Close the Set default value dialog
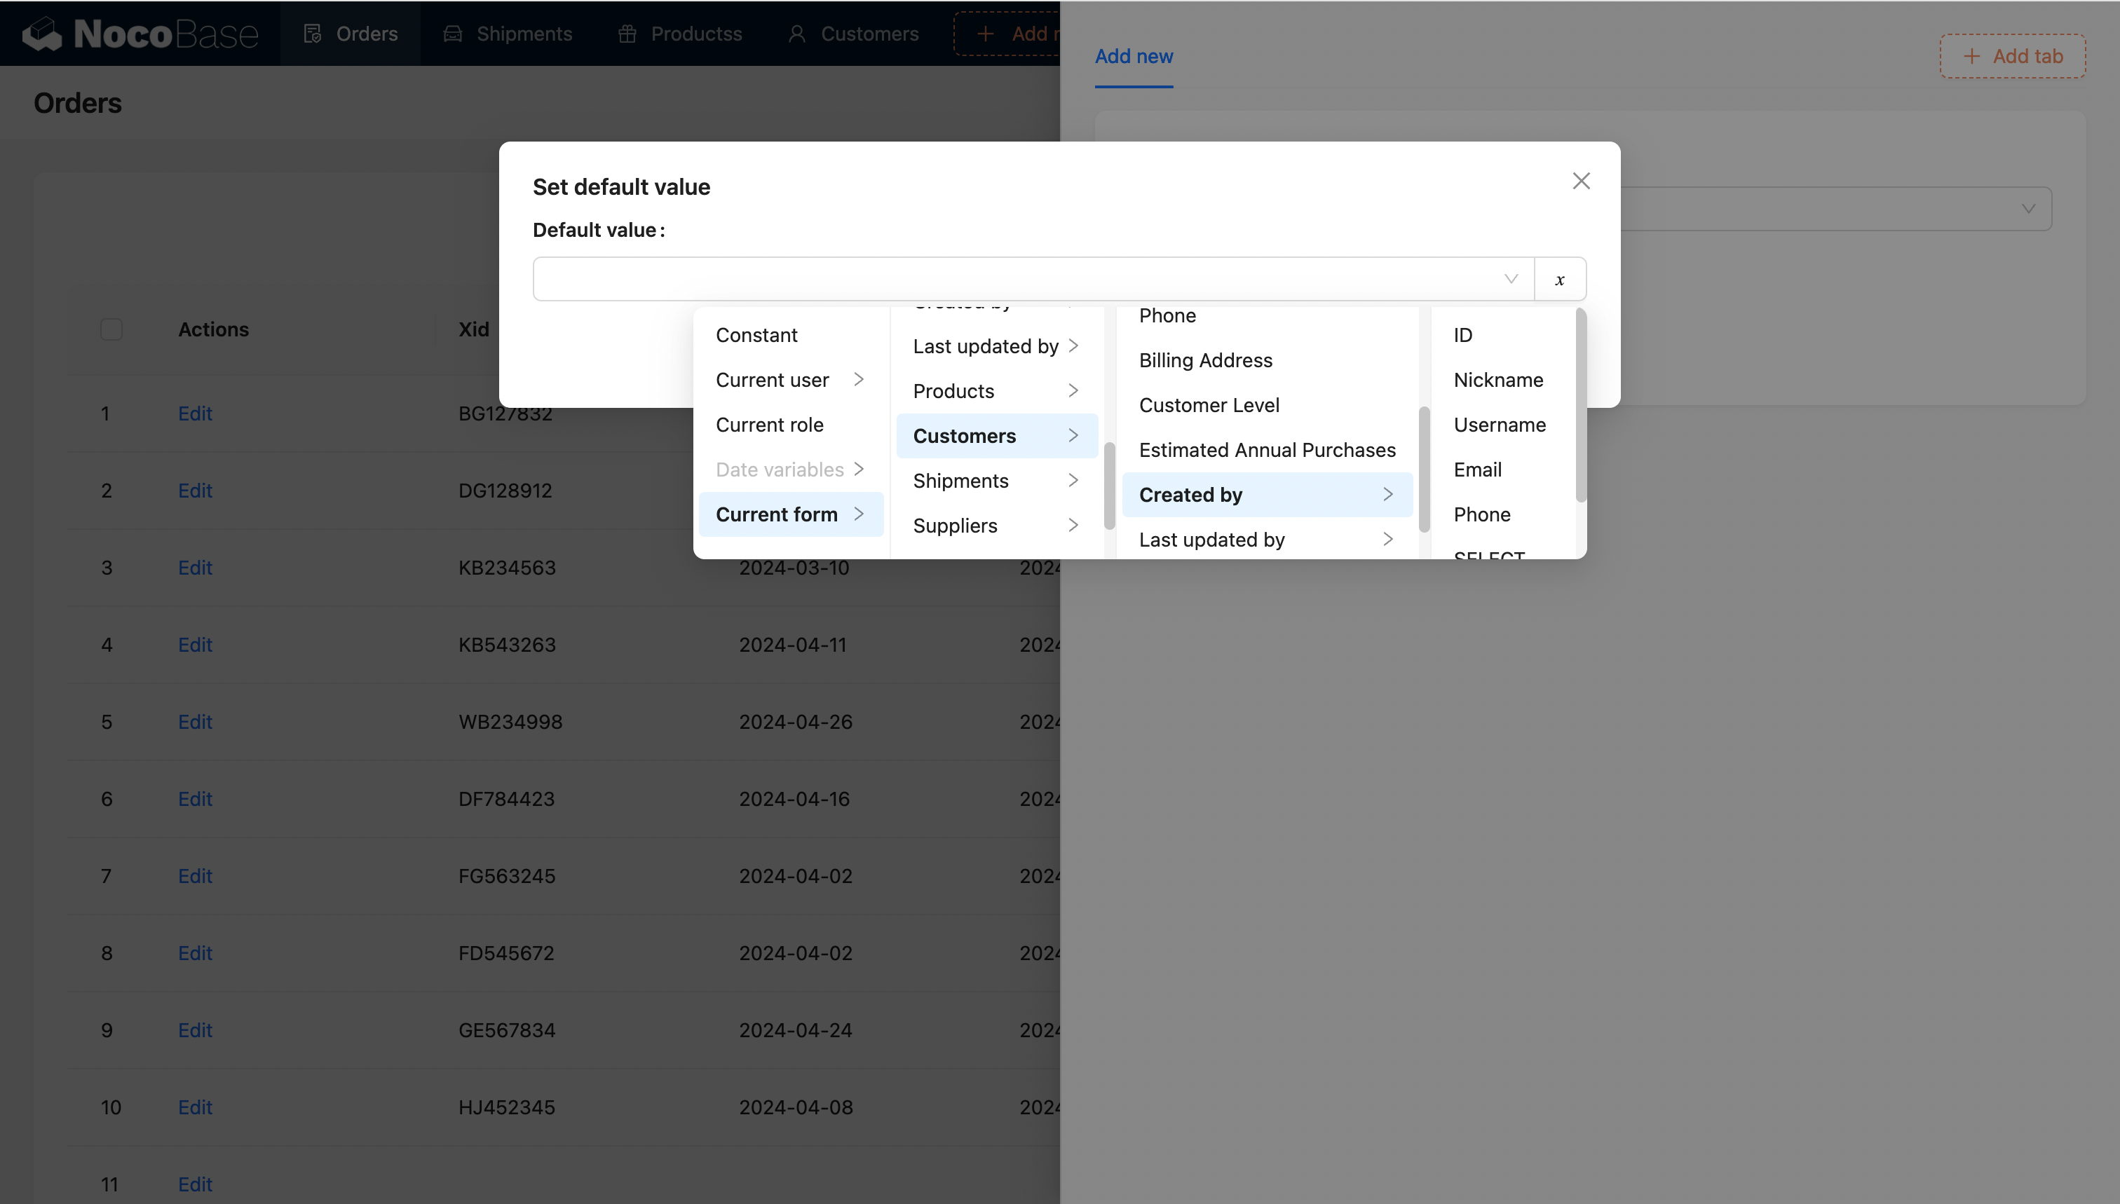This screenshot has height=1204, width=2120. [1581, 181]
